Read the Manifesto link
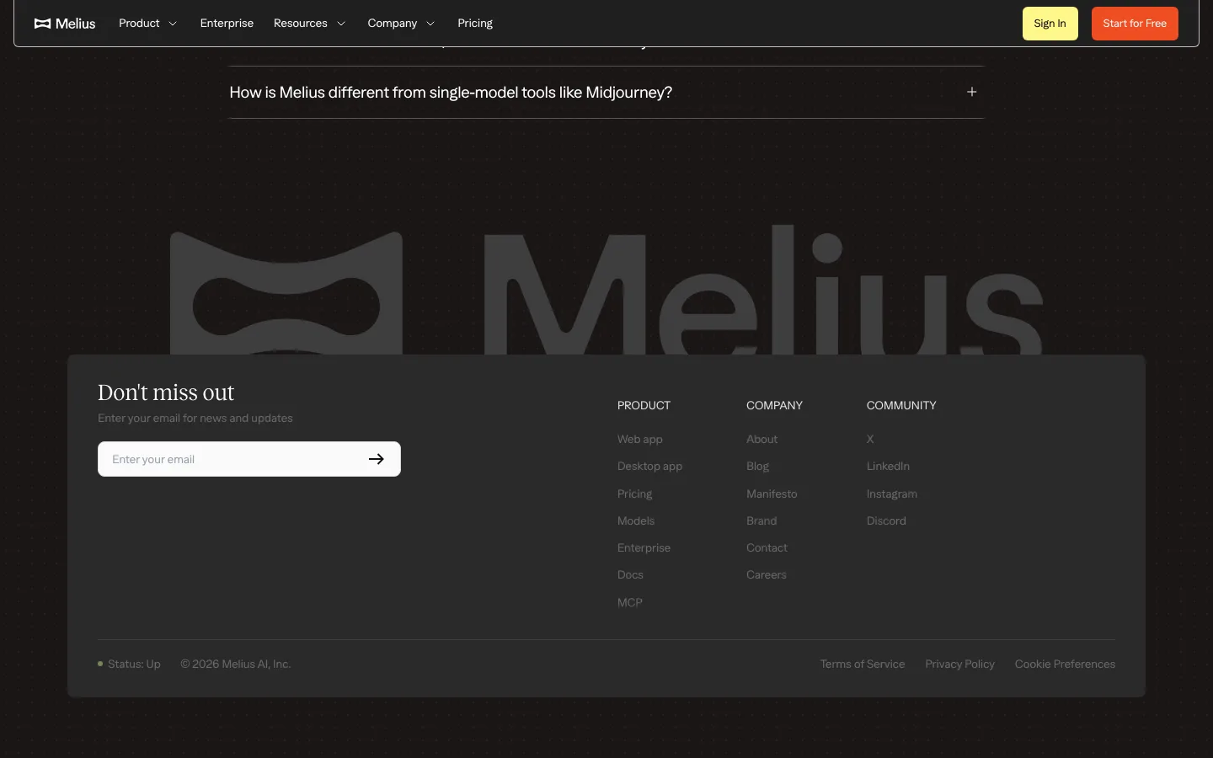This screenshot has height=758, width=1213. pyautogui.click(x=772, y=494)
